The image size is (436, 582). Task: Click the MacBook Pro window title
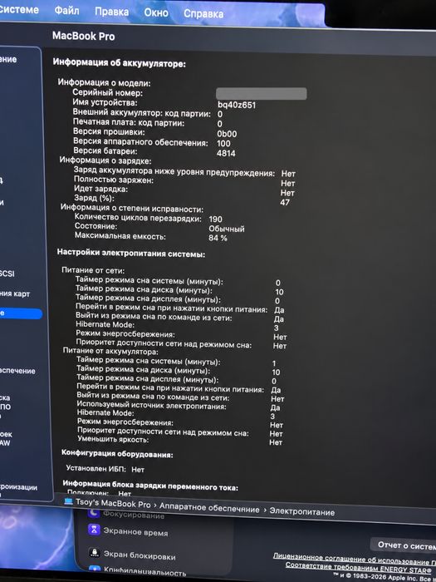pyautogui.click(x=83, y=36)
